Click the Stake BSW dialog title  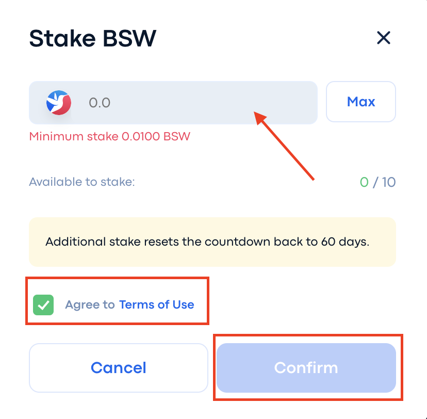pos(93,38)
